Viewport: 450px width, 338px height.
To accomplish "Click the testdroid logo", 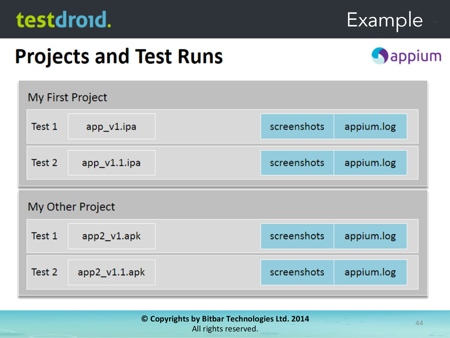I will click(63, 19).
